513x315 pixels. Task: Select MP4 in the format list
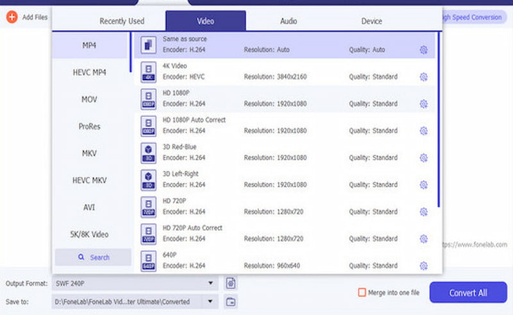(89, 45)
